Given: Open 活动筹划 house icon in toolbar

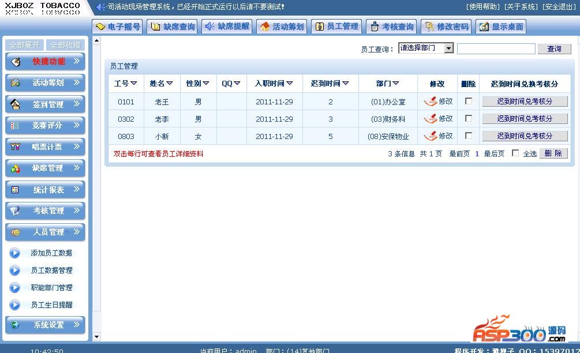Looking at the screenshot, I should tap(265, 27).
